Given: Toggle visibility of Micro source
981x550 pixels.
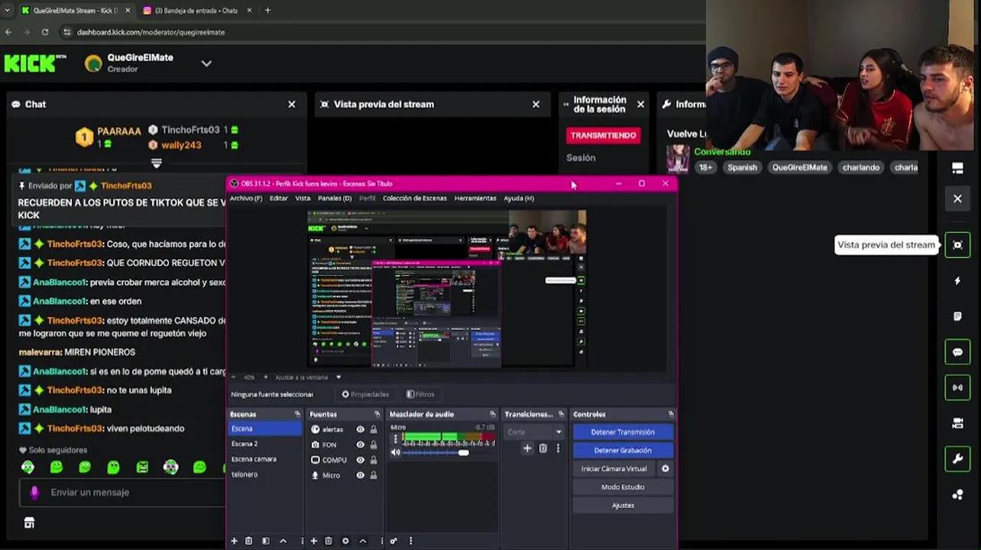Looking at the screenshot, I should 360,475.
